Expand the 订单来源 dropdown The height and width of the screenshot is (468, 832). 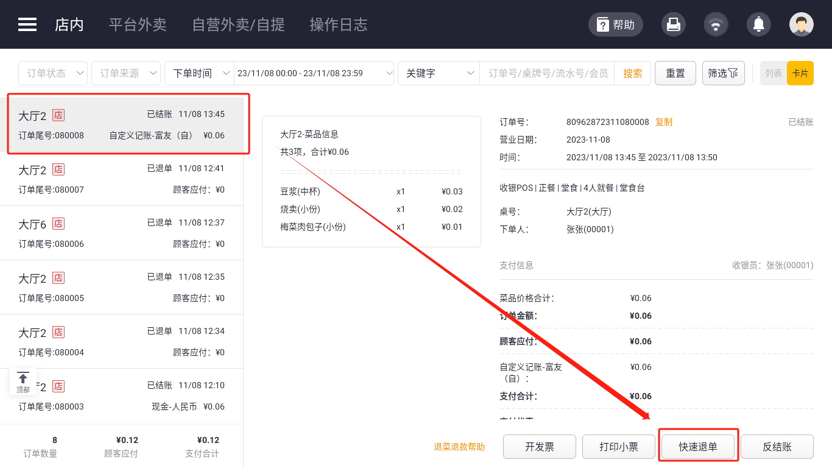126,73
